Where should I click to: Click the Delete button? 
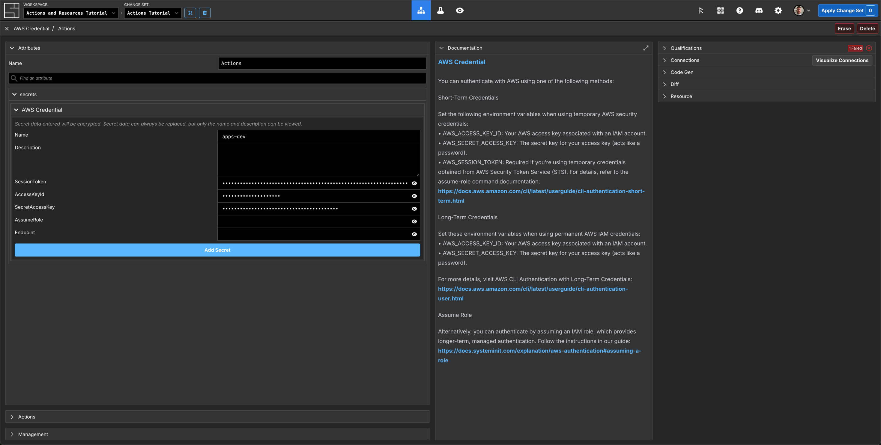click(867, 29)
